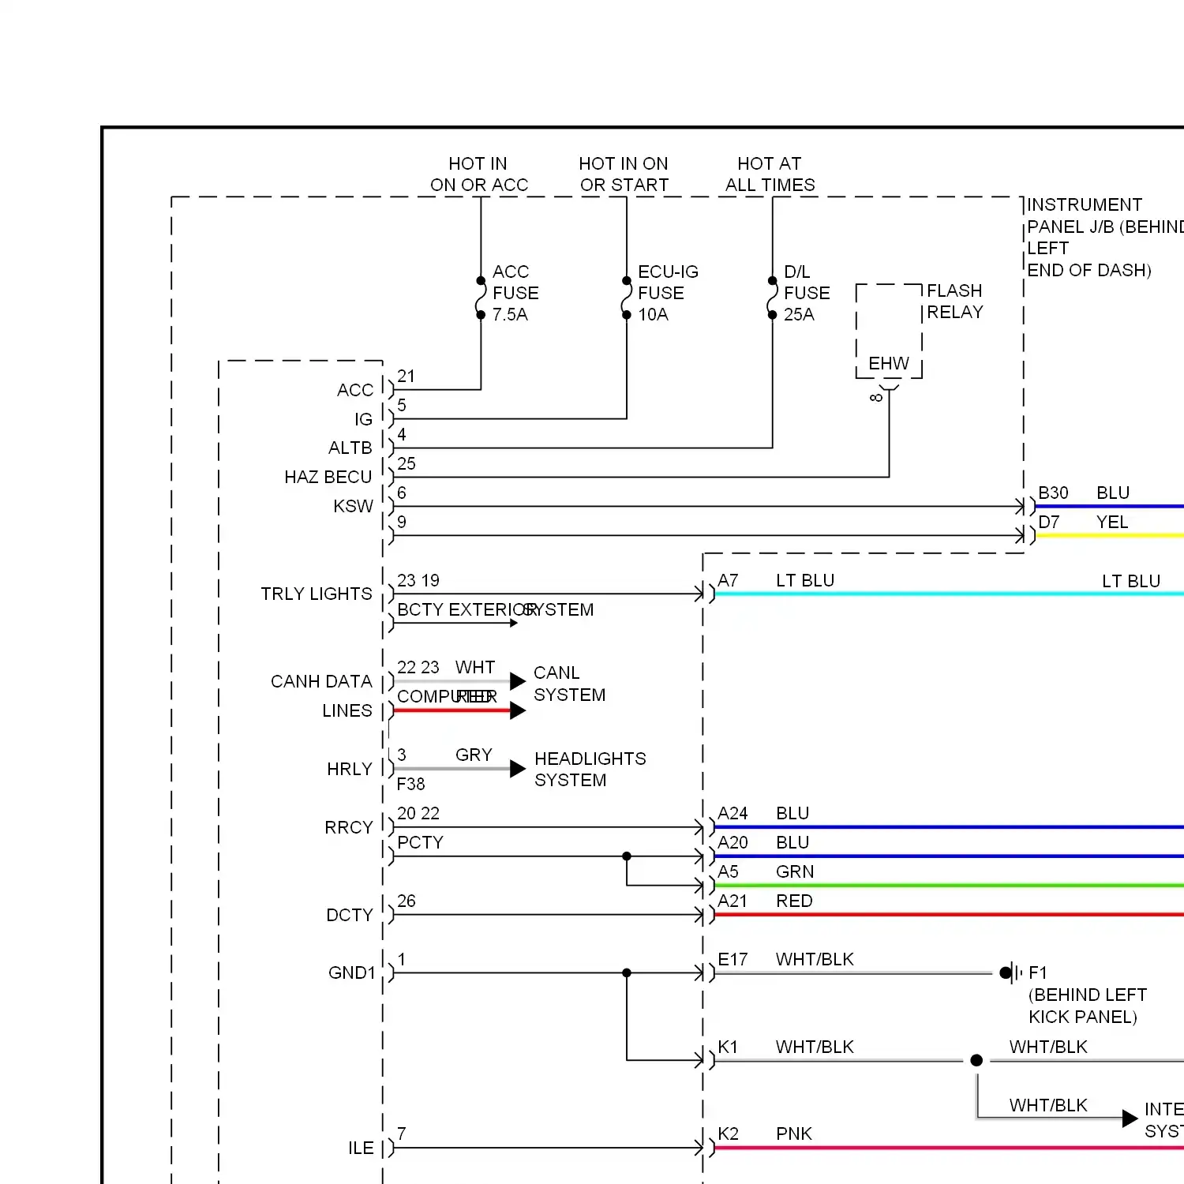Click the GND1 terminal label

click(x=351, y=972)
